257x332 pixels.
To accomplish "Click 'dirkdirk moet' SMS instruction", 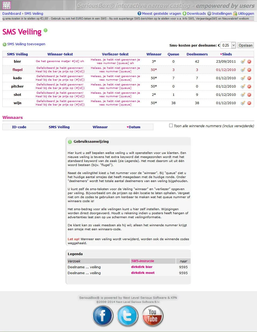I will [143, 273].
